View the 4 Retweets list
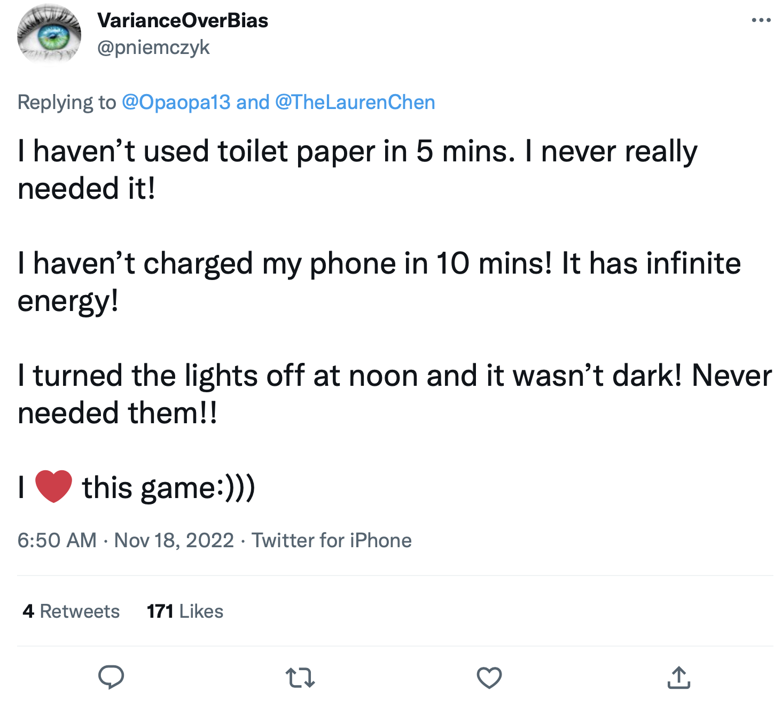This screenshot has height=707, width=782. [x=71, y=611]
